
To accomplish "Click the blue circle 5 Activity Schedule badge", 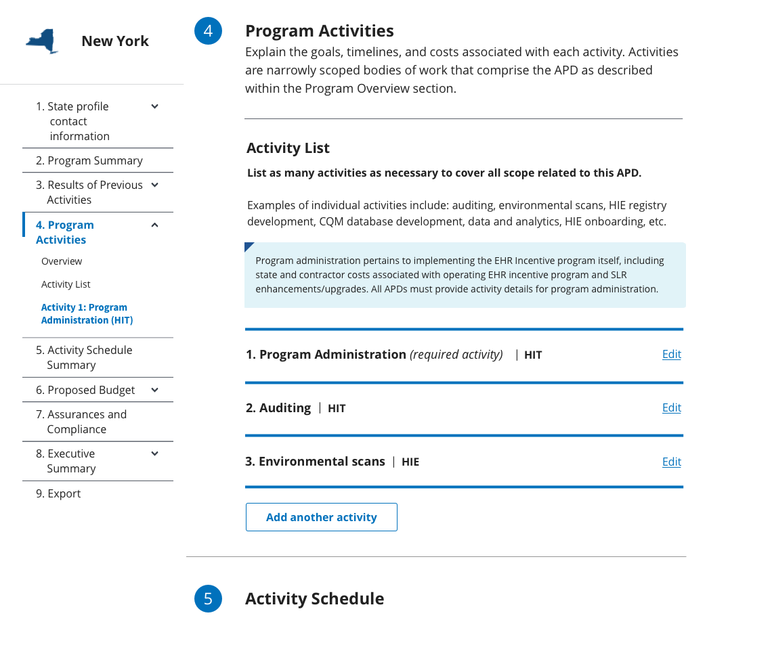I will coord(208,598).
